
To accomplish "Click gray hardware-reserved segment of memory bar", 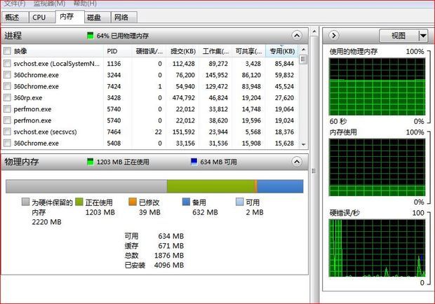I will pos(86,186).
